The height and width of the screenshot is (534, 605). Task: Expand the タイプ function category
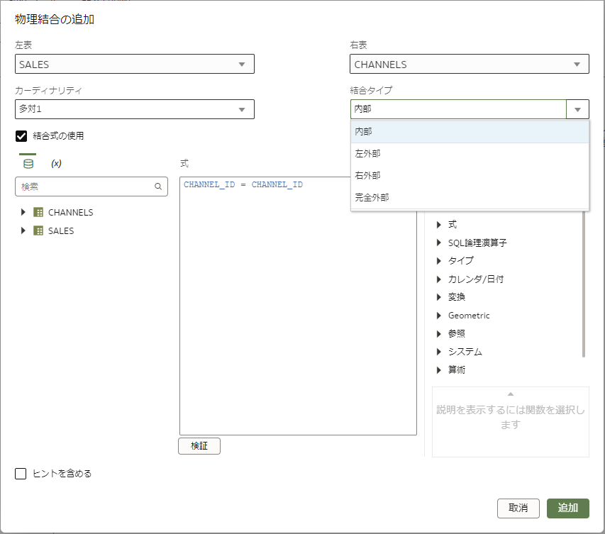click(x=439, y=261)
